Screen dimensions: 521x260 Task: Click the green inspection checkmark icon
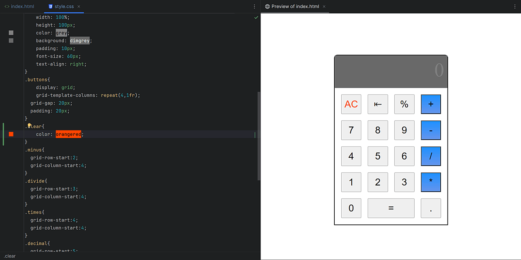(256, 17)
